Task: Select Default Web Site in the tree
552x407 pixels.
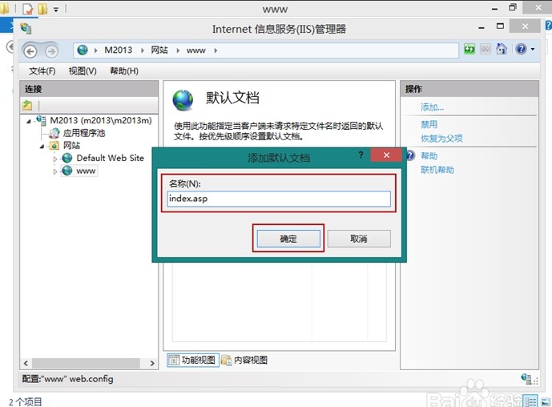Action: point(111,158)
